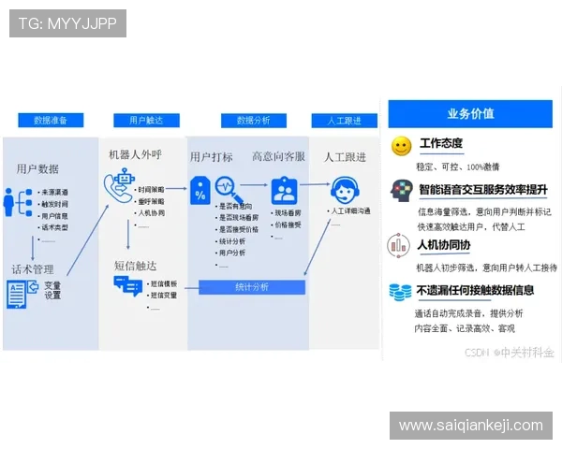
Task: Click the 话术管理 heading
Action: pos(33,269)
